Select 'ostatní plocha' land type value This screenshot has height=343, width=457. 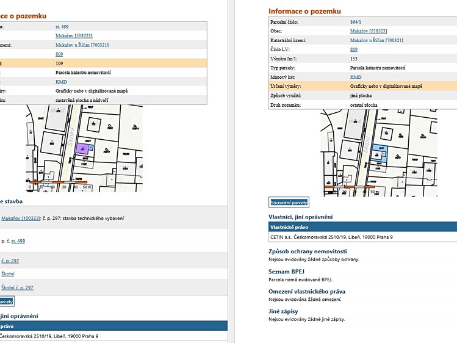tap(364, 105)
